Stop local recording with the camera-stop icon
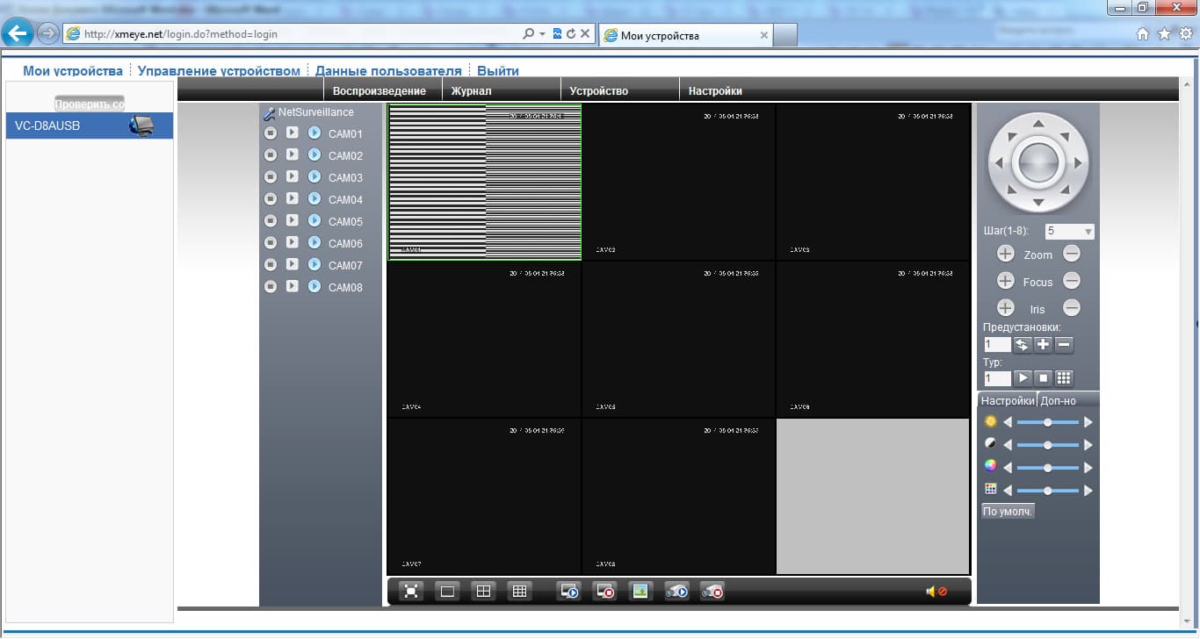The width and height of the screenshot is (1200, 639). click(x=712, y=592)
